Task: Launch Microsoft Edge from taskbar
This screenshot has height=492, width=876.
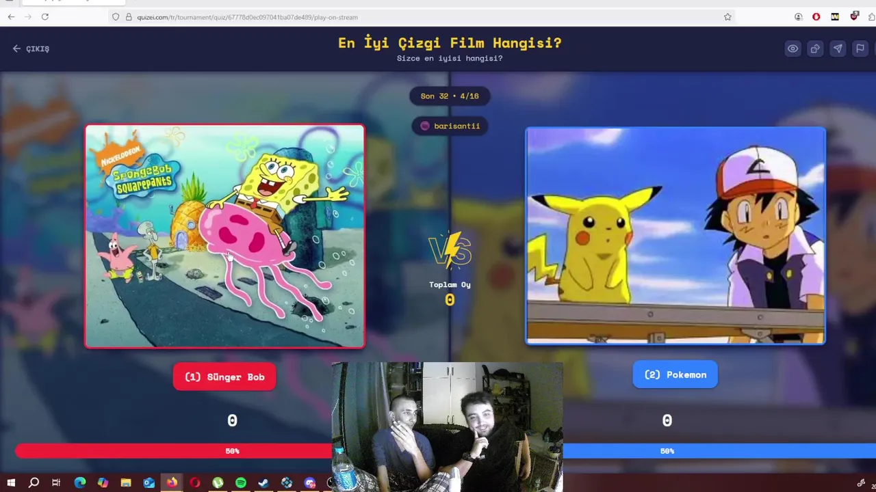Action: (x=80, y=483)
